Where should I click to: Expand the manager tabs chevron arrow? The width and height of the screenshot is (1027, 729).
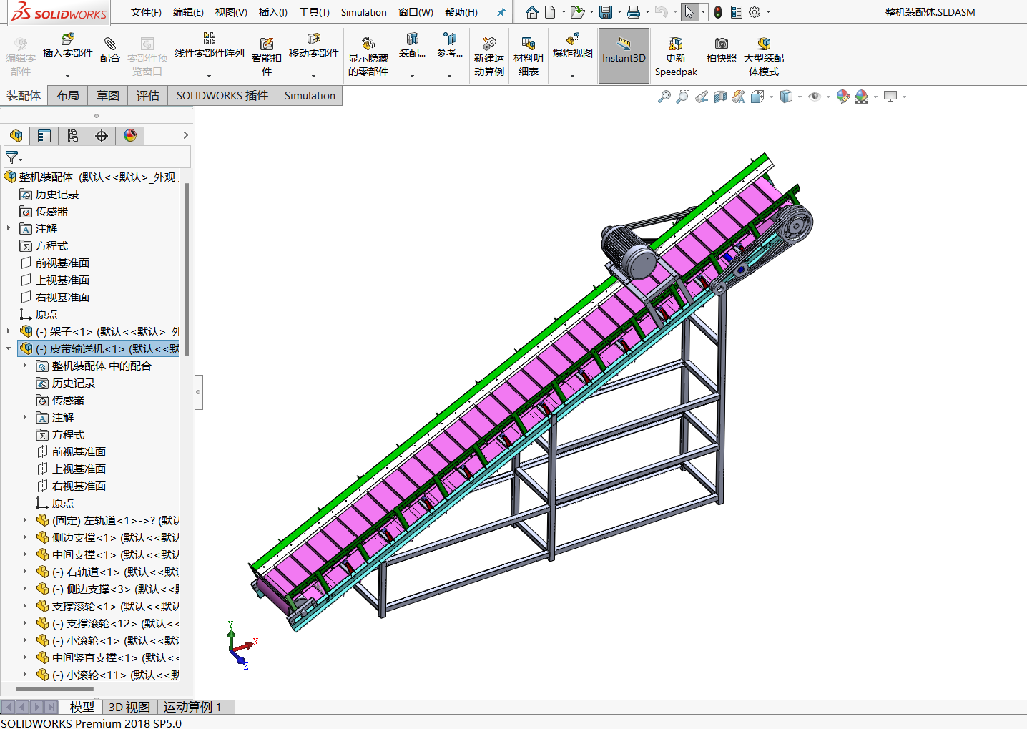(185, 135)
